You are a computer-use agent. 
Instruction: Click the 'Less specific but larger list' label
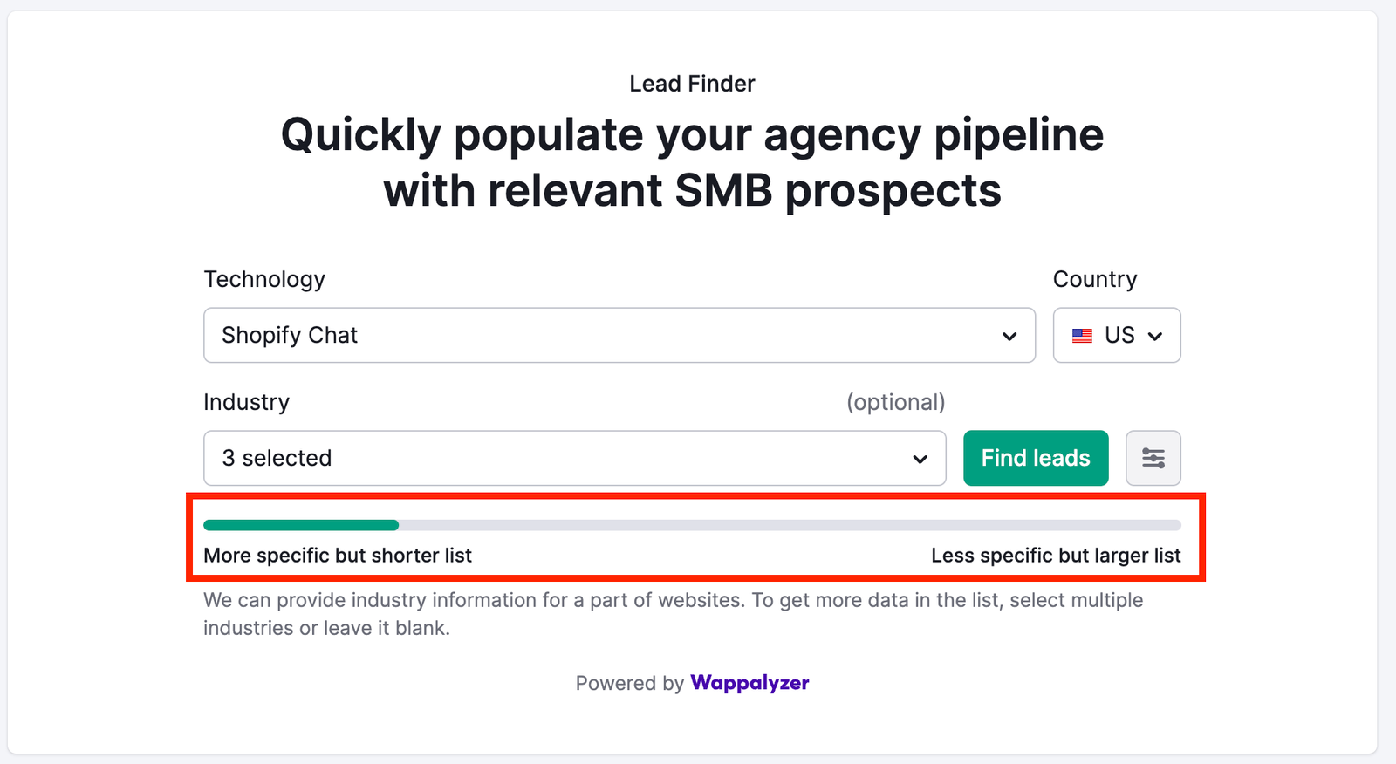coord(1056,556)
